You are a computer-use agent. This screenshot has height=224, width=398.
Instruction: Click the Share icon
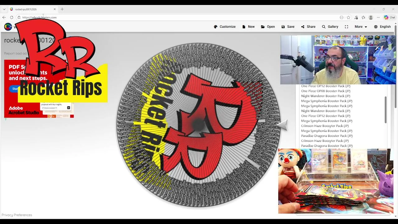coord(303,27)
